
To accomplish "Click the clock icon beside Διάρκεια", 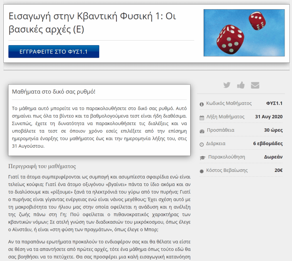I will [202, 144].
